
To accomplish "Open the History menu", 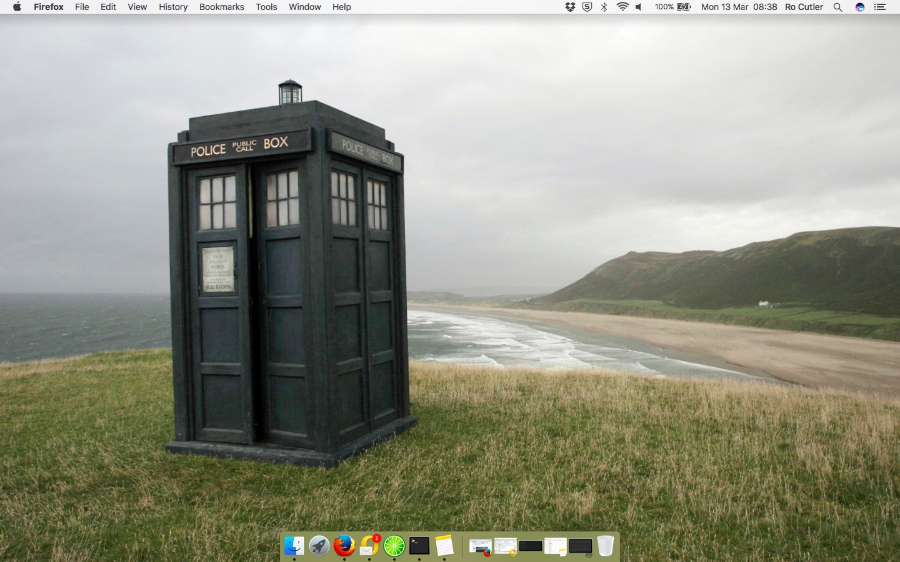I will [x=173, y=7].
